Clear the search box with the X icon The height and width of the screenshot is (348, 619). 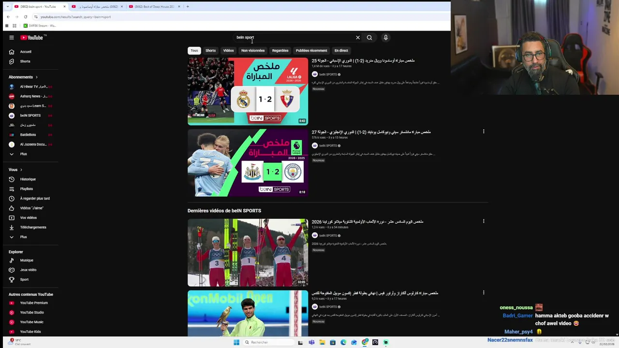click(358, 38)
